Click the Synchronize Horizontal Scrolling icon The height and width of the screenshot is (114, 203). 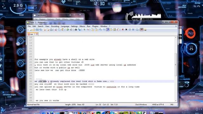[x=96, y=30]
